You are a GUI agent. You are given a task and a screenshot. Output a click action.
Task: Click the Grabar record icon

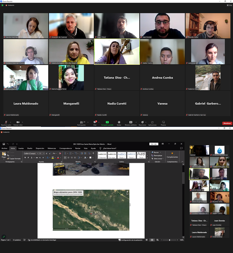click(x=119, y=122)
